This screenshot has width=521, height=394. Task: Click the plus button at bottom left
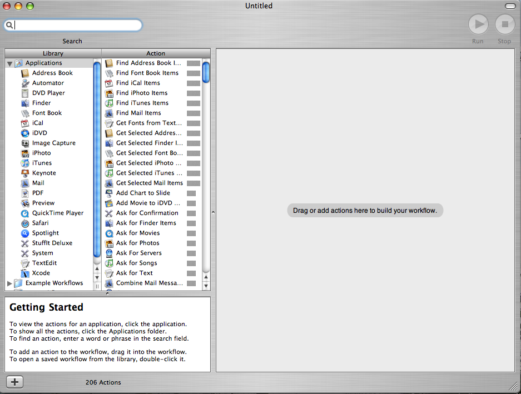coord(14,382)
